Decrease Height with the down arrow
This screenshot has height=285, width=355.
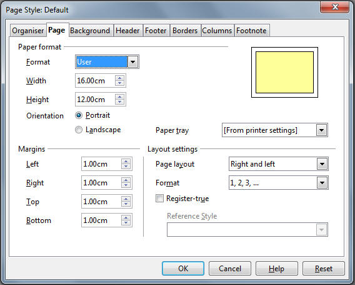click(119, 102)
